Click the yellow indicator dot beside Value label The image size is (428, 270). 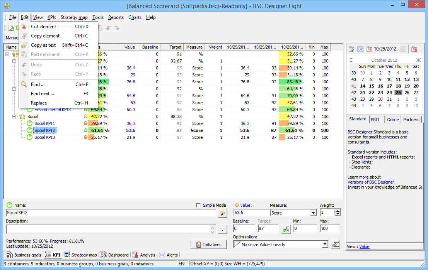click(x=237, y=205)
